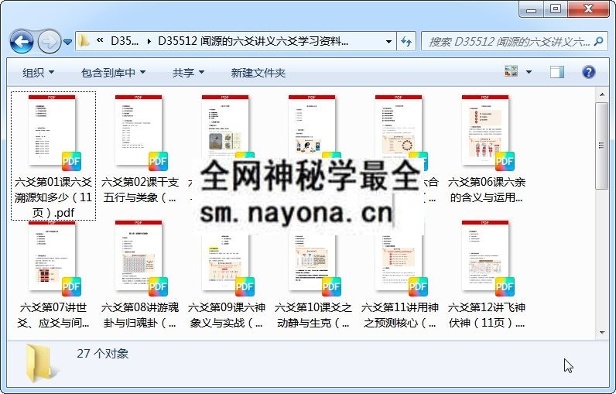Click the refresh button beside address bar
The width and height of the screenshot is (616, 394).
(406, 41)
